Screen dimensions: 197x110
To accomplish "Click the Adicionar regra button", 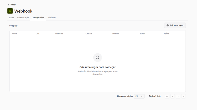I will coord(175,25).
